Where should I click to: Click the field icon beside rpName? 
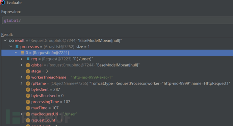(x=28, y=83)
